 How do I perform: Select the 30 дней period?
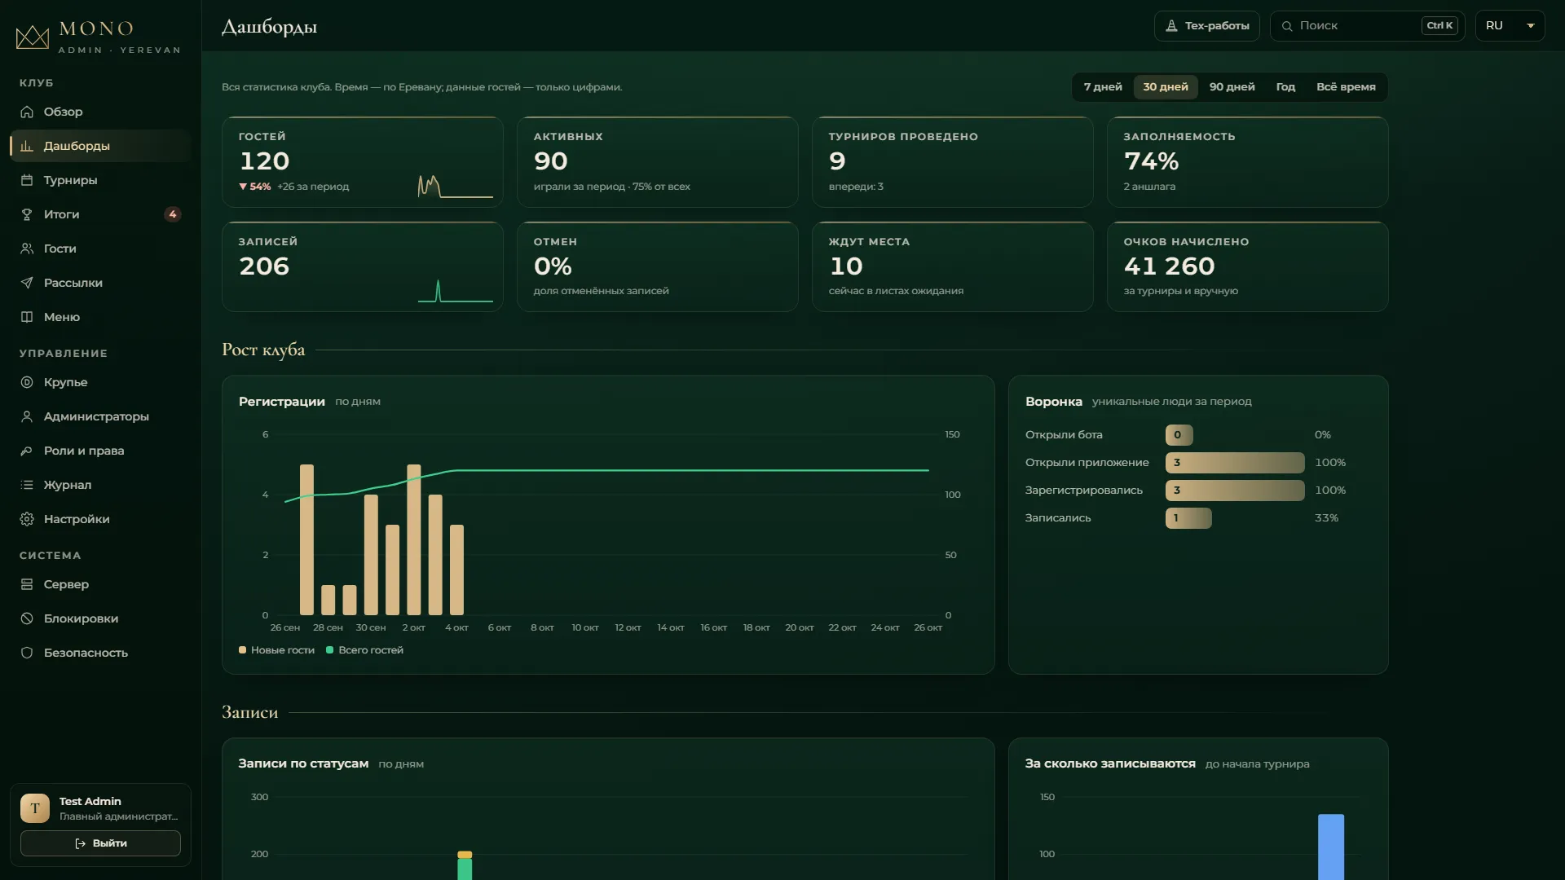[1166, 87]
